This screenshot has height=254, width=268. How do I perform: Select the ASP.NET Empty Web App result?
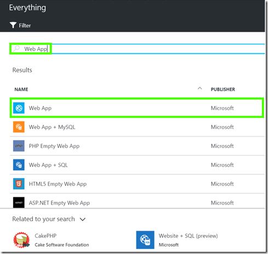pos(59,203)
